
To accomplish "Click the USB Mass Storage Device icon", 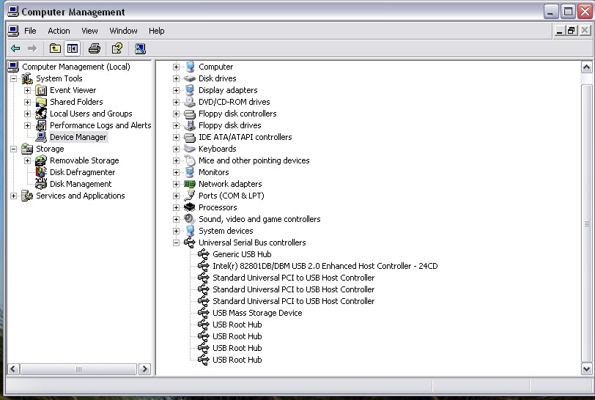I will pyautogui.click(x=204, y=313).
